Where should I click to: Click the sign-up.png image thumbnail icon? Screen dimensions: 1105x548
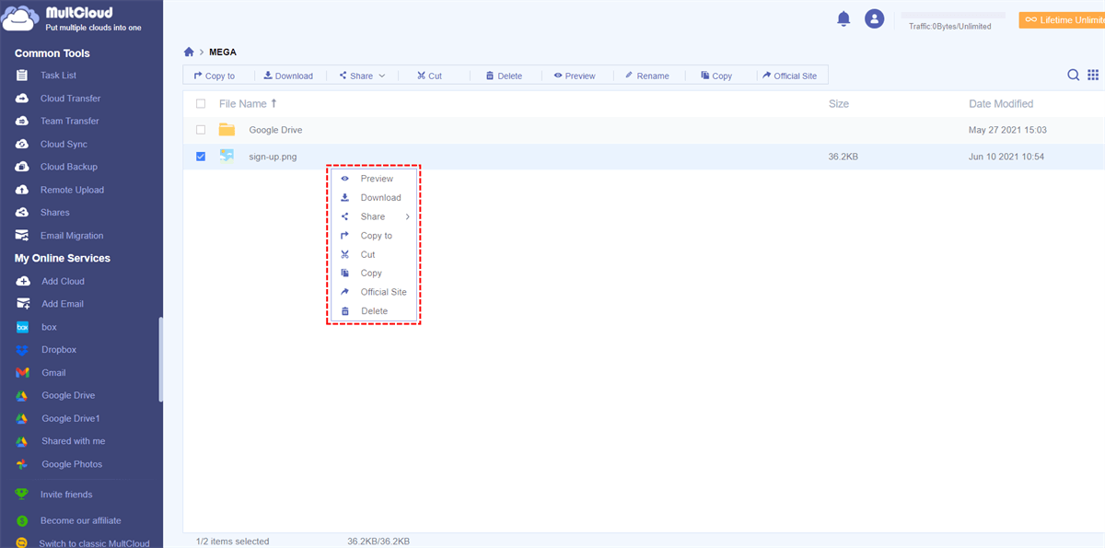[227, 156]
